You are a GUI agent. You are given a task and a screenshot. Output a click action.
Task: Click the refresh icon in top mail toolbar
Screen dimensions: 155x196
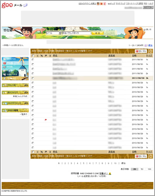(151, 51)
